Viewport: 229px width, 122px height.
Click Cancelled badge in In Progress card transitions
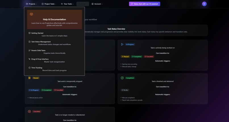point(149,57)
